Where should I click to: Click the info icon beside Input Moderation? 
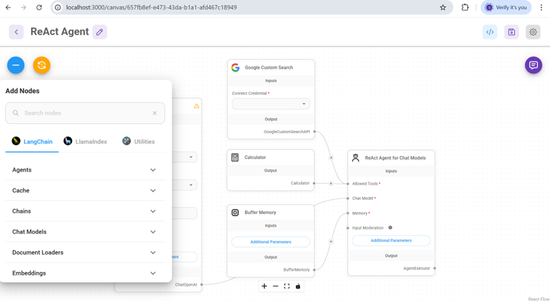tap(390, 228)
